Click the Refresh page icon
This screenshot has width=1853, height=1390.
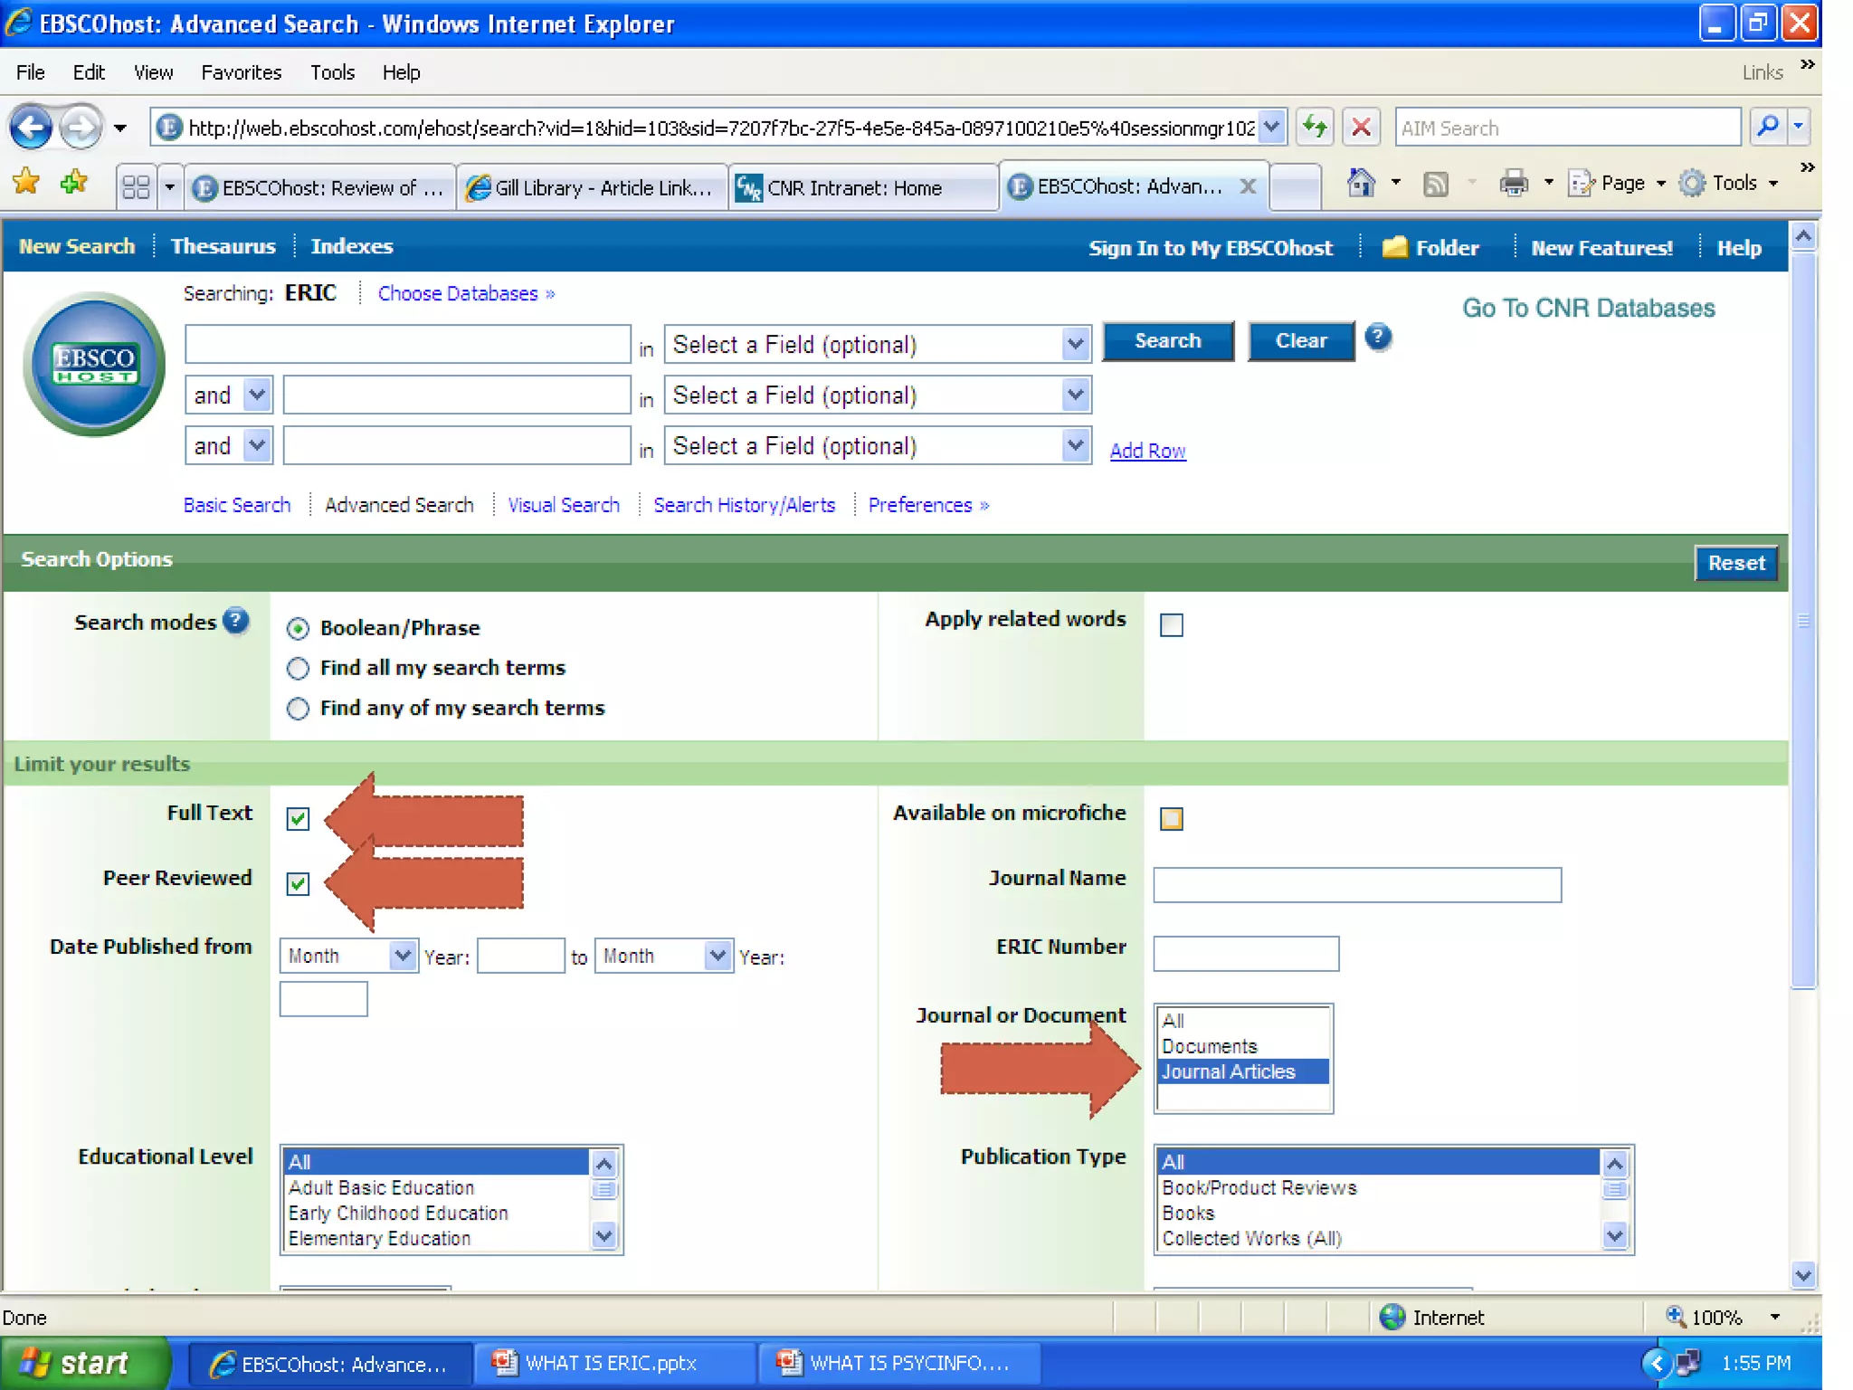(1315, 128)
